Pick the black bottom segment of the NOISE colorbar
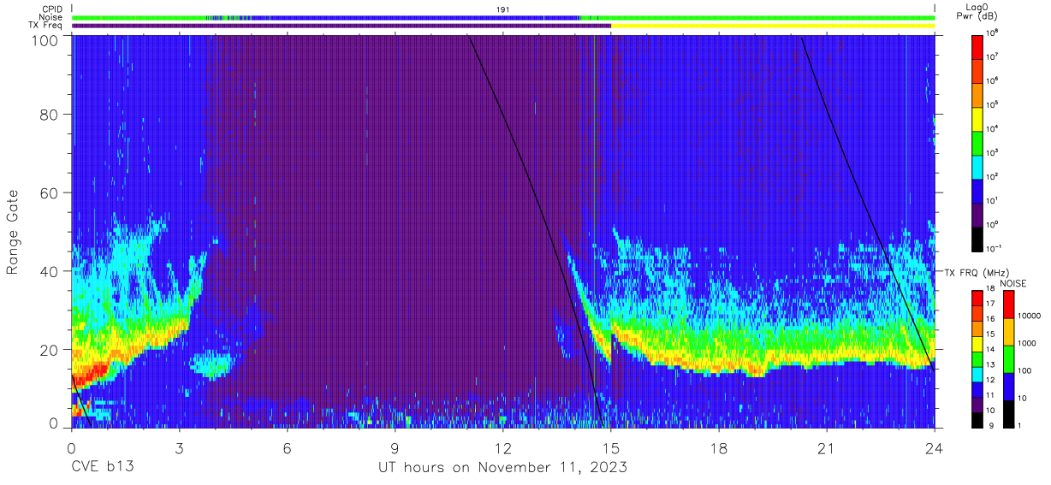This screenshot has height=485, width=1051. pyautogui.click(x=1007, y=413)
